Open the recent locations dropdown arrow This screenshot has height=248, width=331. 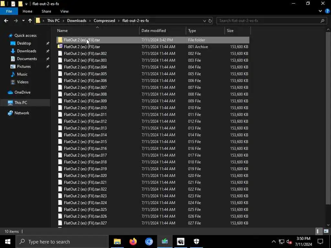[x=23, y=21]
